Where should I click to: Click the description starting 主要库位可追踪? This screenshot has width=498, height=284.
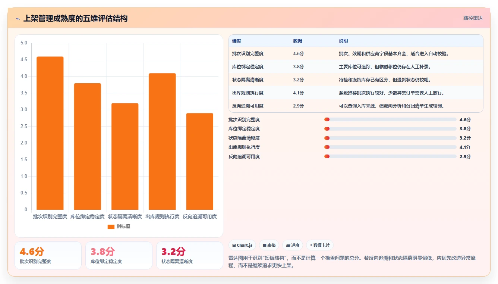pos(385,67)
